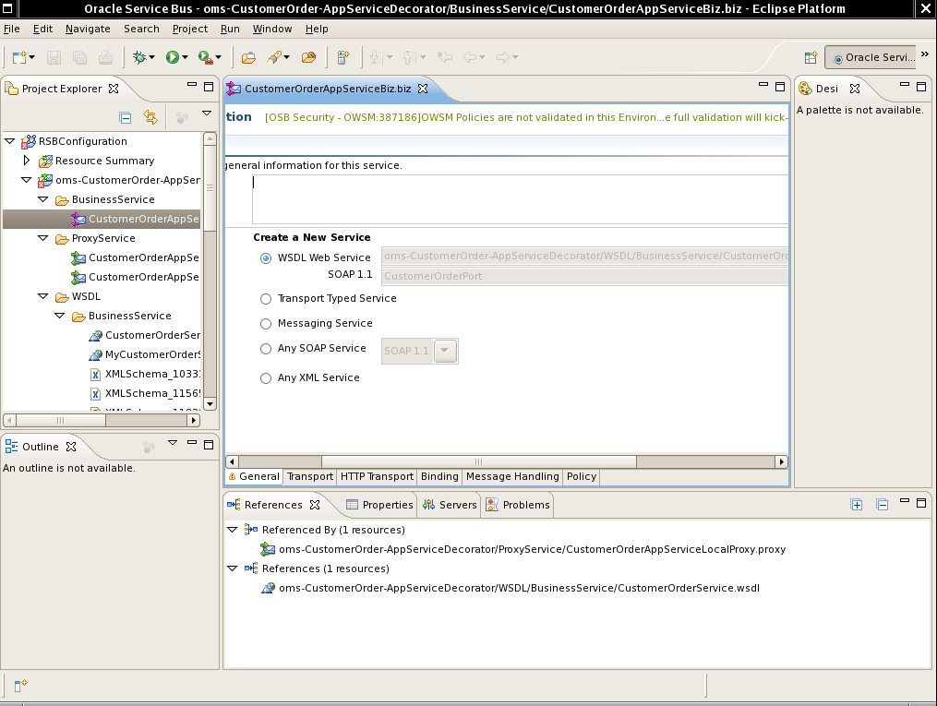Screen dimensions: 937x706
Task: Click the Forward navigation arrow icon
Action: click(x=503, y=57)
